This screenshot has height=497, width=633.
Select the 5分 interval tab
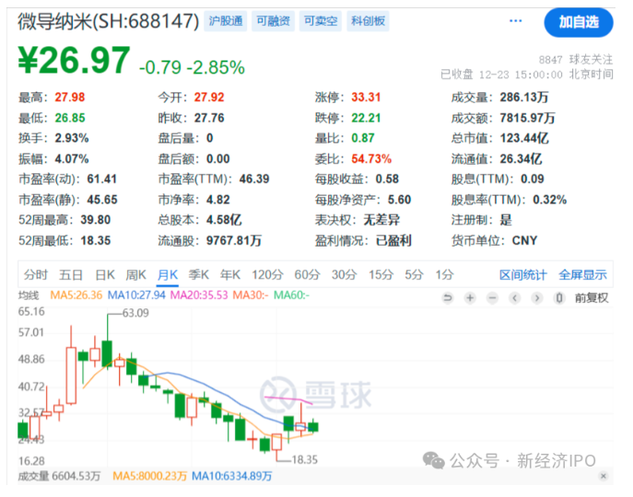[415, 275]
